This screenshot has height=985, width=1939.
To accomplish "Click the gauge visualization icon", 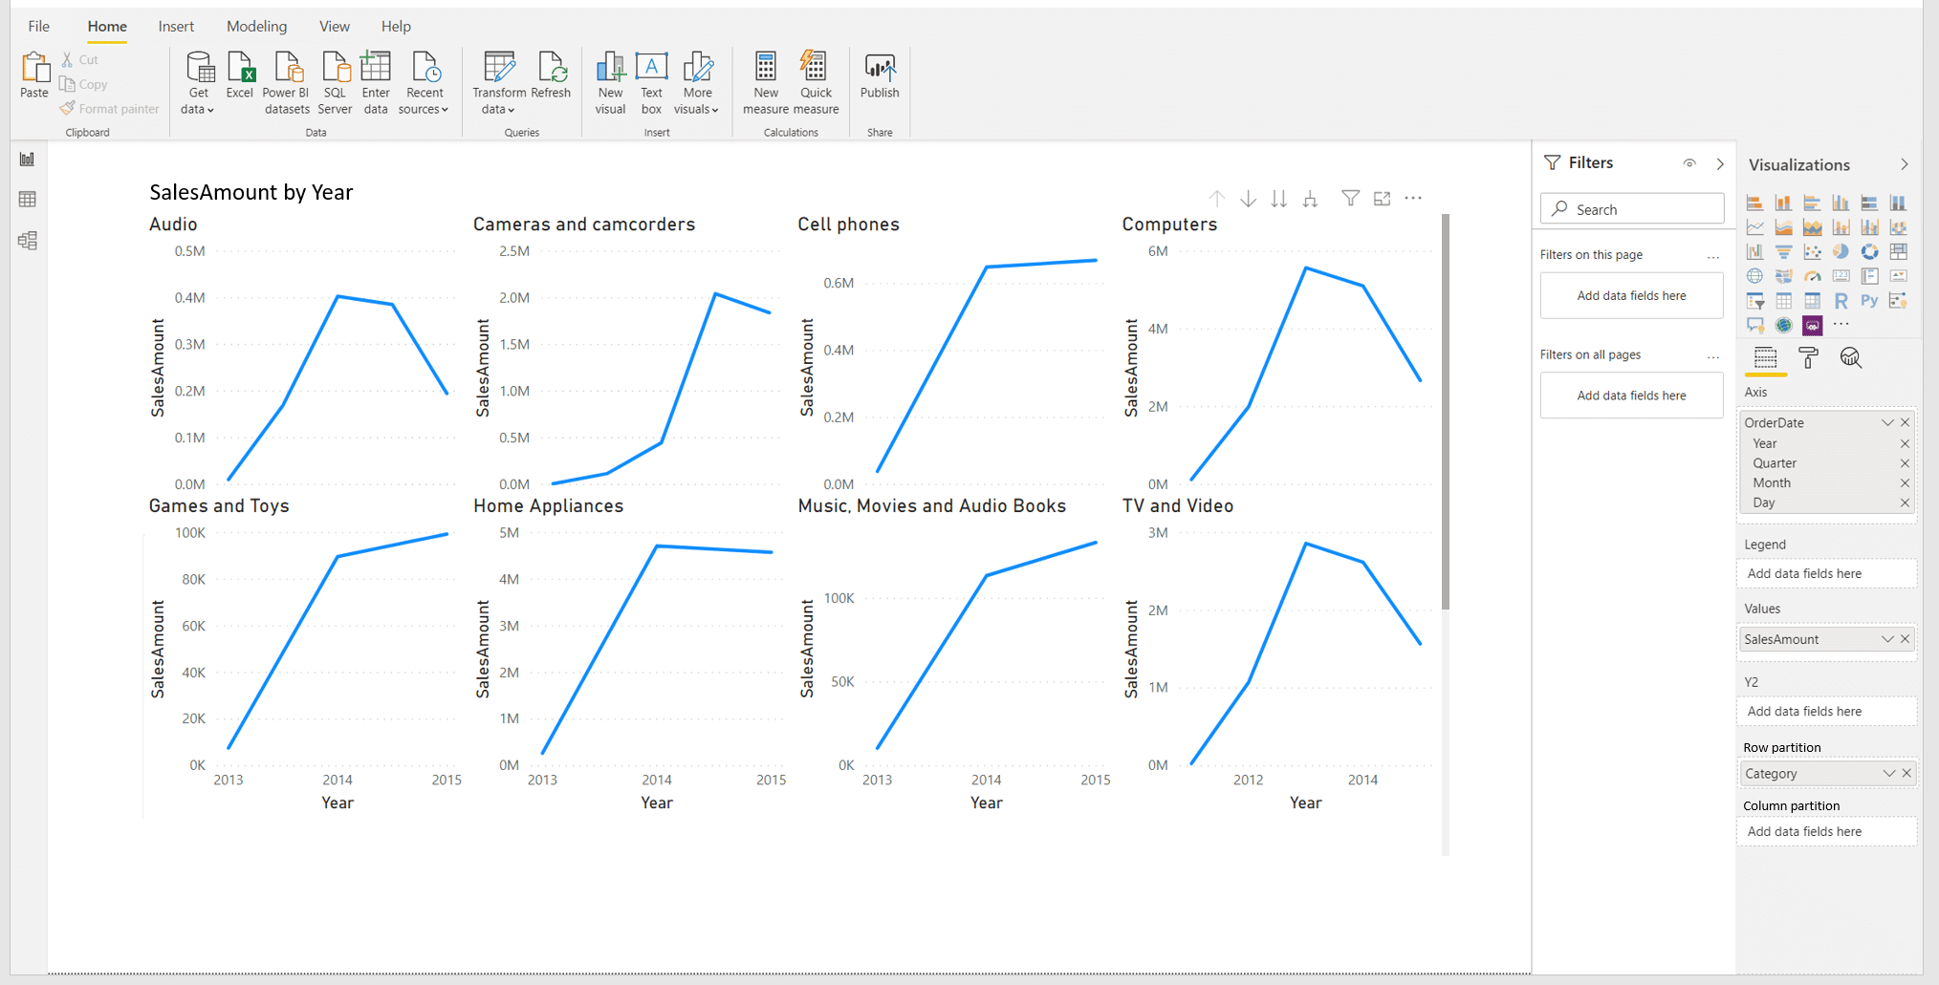I will click(1812, 277).
